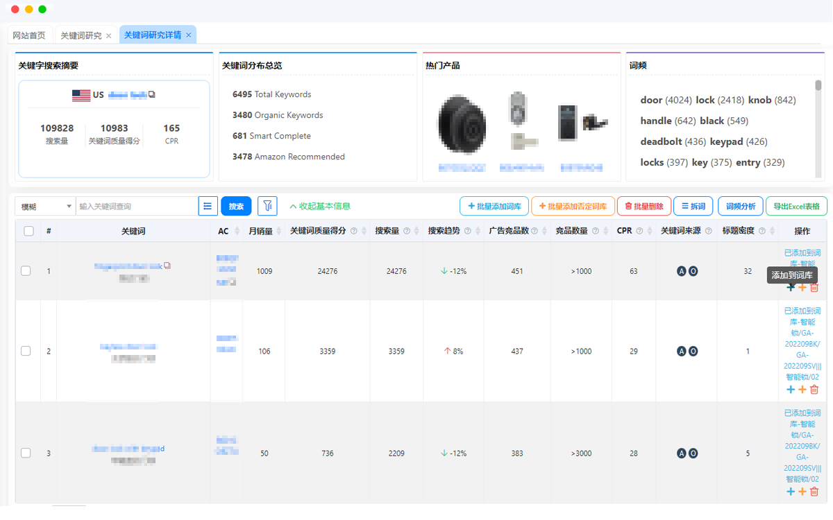Click orange plus icon in row 2
The height and width of the screenshot is (520, 833).
(802, 390)
